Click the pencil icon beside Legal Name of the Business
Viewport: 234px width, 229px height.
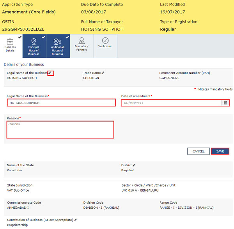point(50,73)
